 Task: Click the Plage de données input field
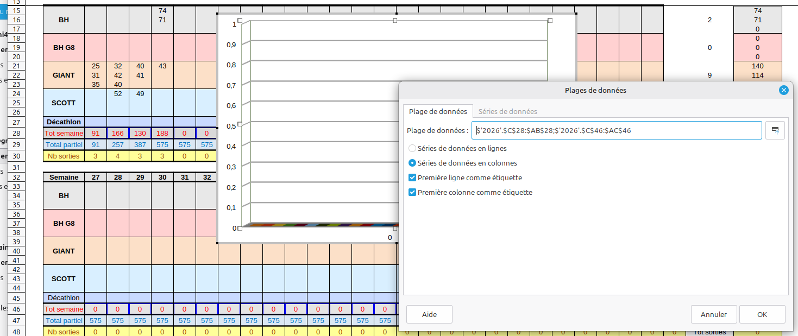pos(617,130)
